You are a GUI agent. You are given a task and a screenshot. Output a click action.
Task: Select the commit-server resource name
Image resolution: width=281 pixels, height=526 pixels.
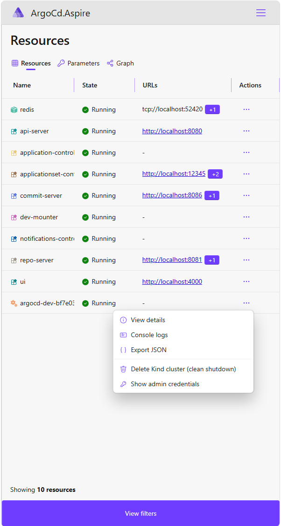(41, 195)
